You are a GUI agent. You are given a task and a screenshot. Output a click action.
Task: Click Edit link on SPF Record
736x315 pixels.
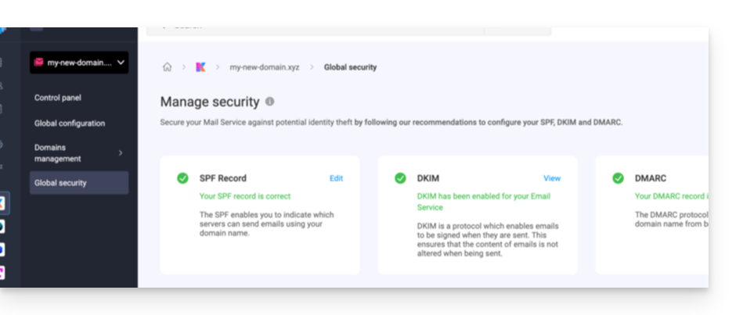coord(336,178)
